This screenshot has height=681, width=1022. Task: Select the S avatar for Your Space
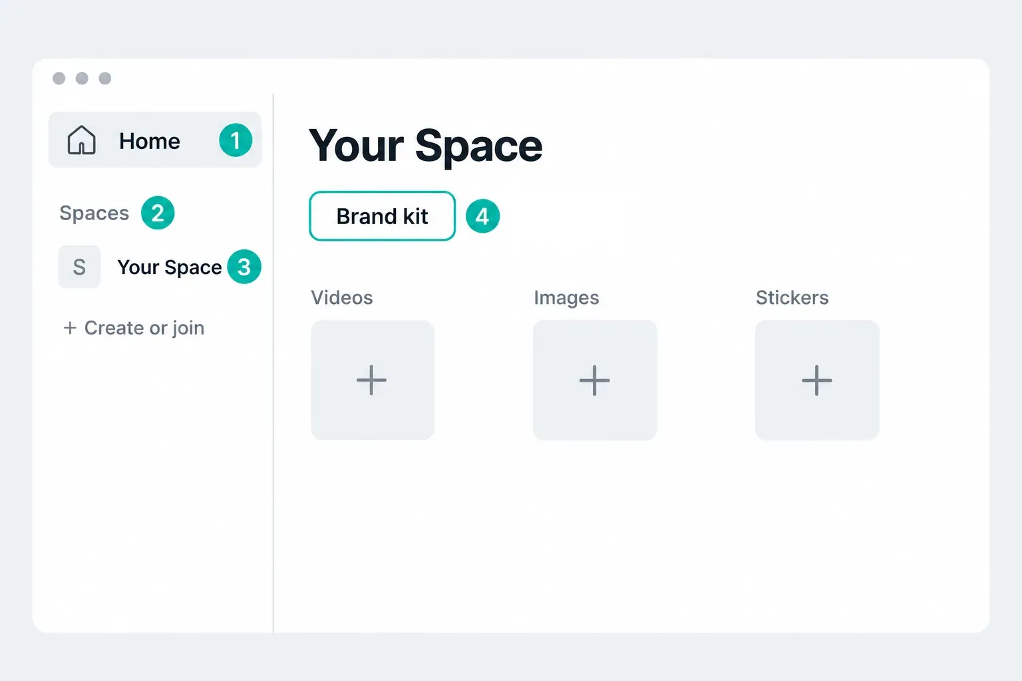(x=79, y=267)
